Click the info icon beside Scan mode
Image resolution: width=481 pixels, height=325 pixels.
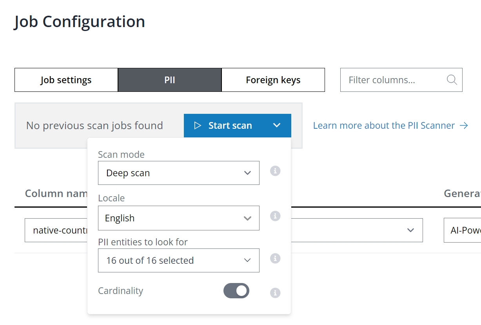pyautogui.click(x=275, y=171)
